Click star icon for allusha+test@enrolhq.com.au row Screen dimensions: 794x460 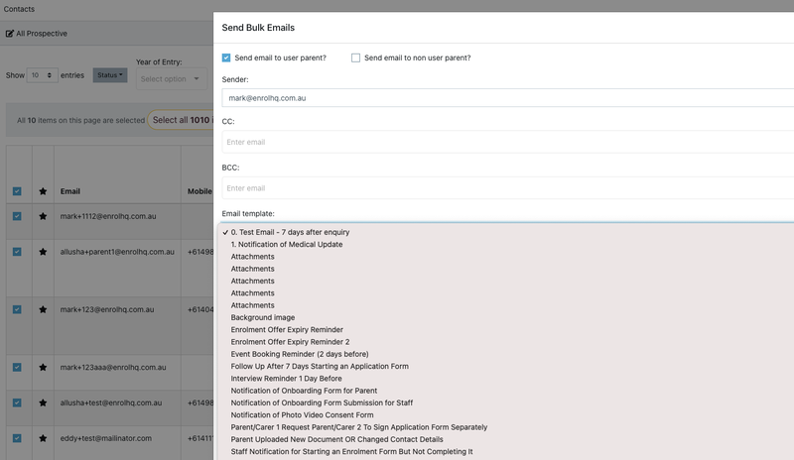(x=43, y=402)
